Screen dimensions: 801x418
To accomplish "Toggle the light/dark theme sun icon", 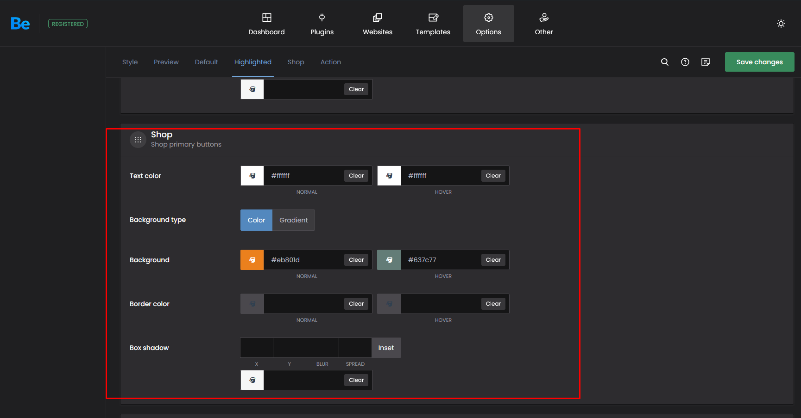I will point(781,24).
